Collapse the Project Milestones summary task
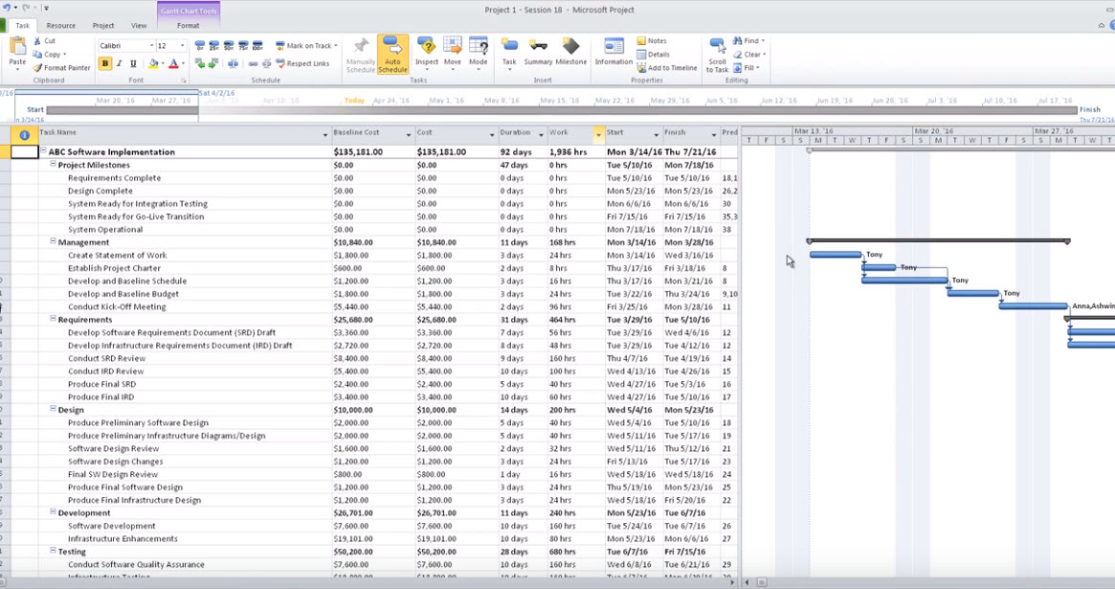 (54, 165)
